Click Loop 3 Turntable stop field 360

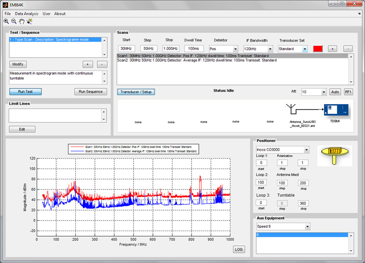303,203
